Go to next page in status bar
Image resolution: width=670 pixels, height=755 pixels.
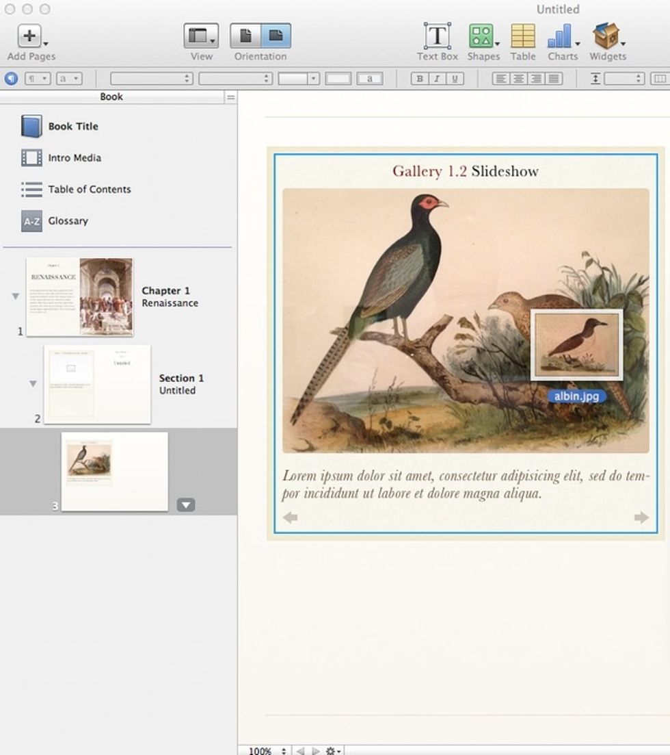(316, 751)
